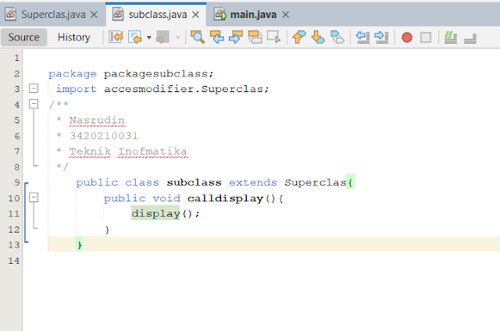Viewport: 500px width, 331px height.
Task: Click the Comment lines icon
Action: click(451, 37)
